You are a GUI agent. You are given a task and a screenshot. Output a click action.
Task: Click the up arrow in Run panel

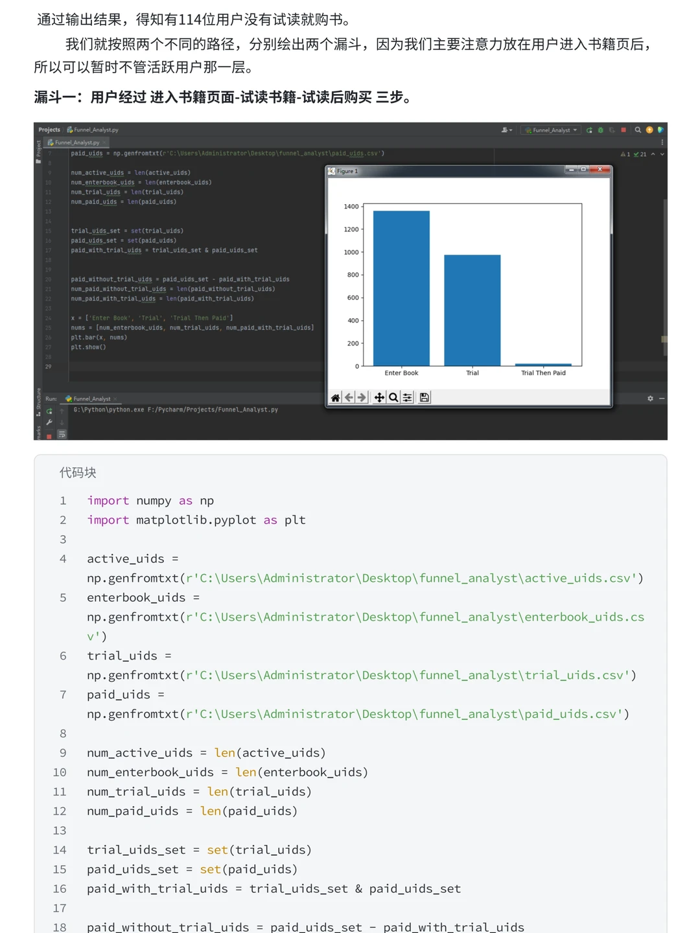coord(62,411)
